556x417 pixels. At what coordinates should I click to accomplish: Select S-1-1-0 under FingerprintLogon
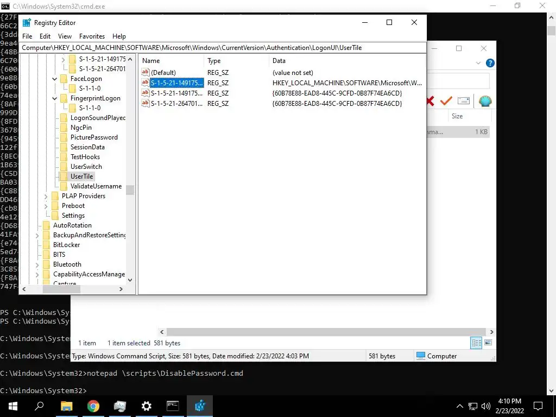[90, 108]
